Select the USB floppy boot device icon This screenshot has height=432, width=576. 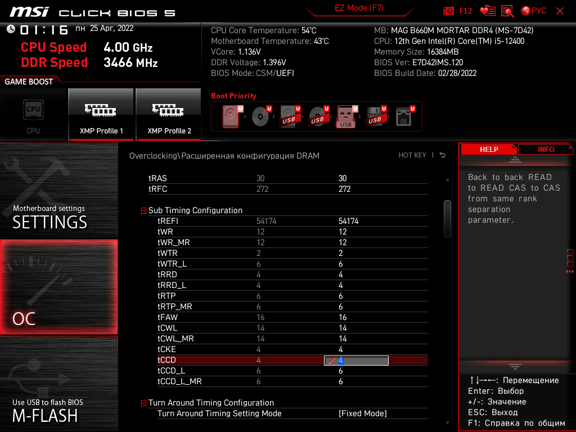375,116
